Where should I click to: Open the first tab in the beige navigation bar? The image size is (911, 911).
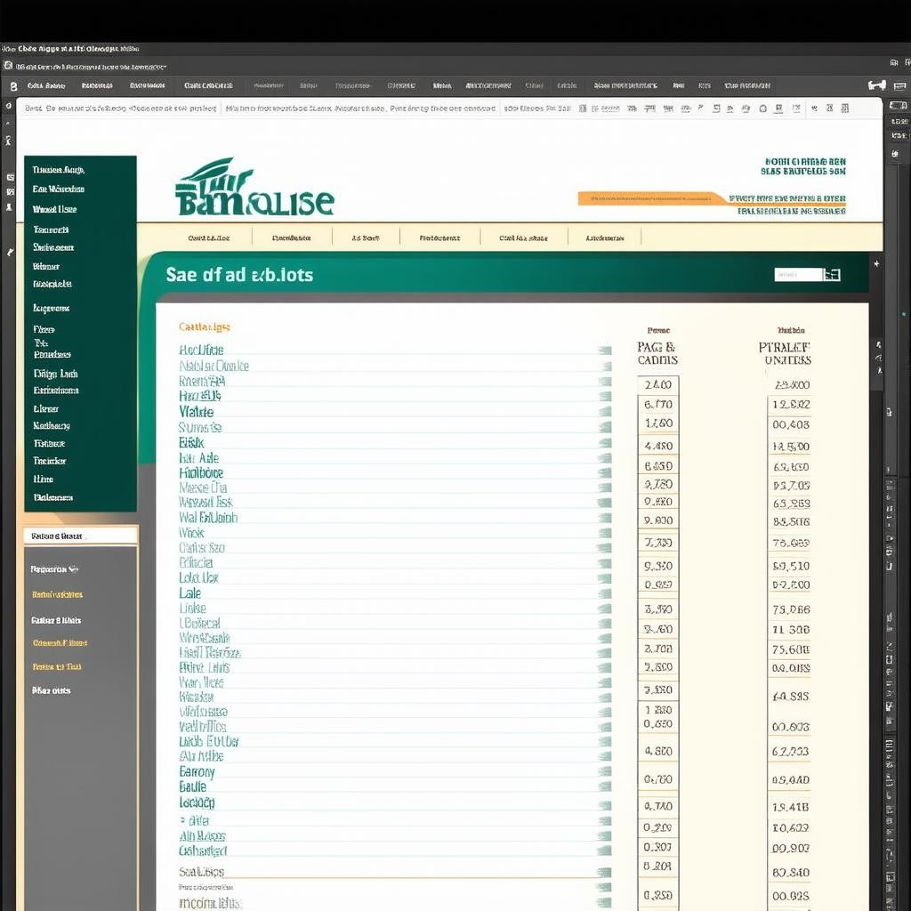click(209, 238)
